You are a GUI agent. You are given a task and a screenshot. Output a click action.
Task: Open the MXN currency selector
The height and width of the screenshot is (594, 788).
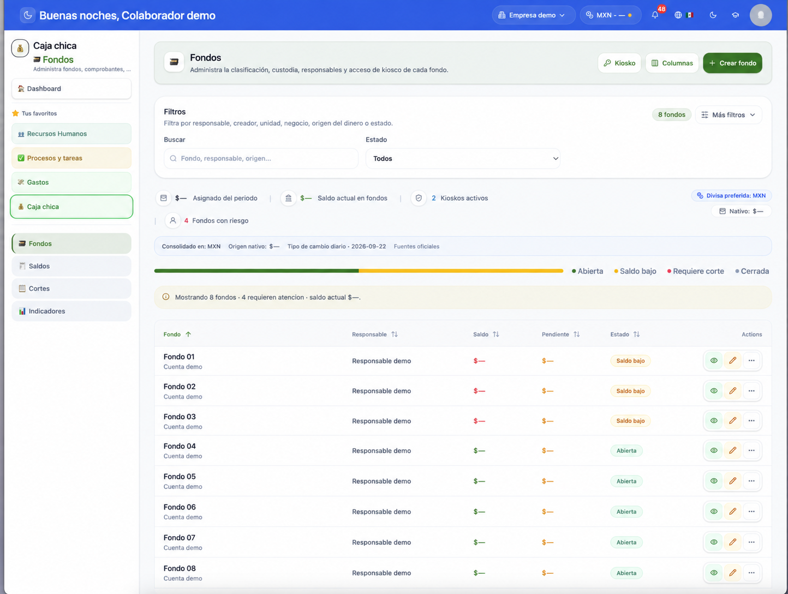(x=610, y=15)
